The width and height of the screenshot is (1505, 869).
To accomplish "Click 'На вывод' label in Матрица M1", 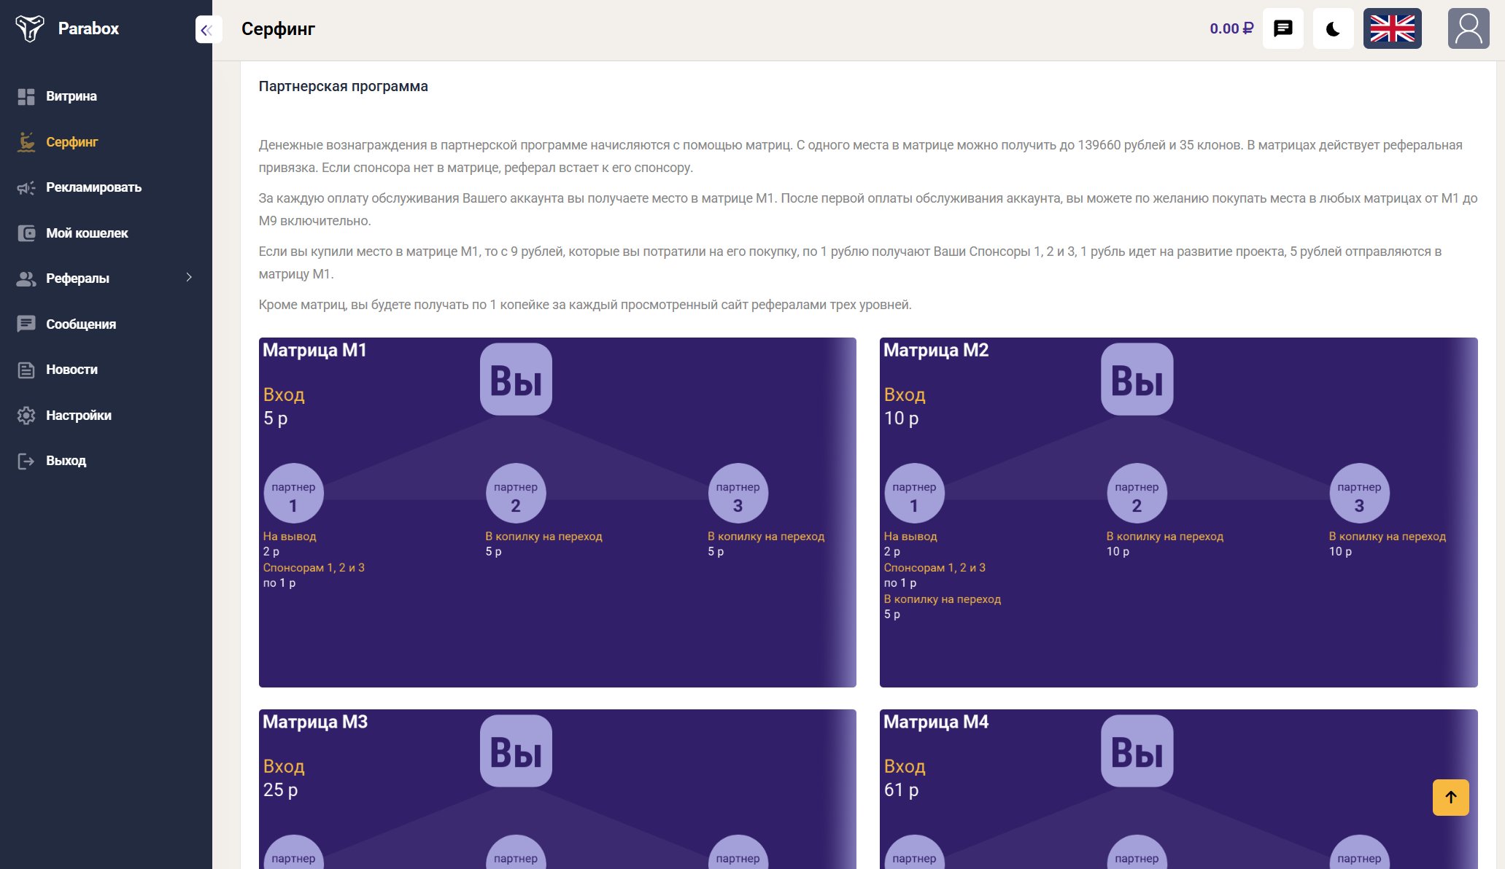I will [x=290, y=537].
